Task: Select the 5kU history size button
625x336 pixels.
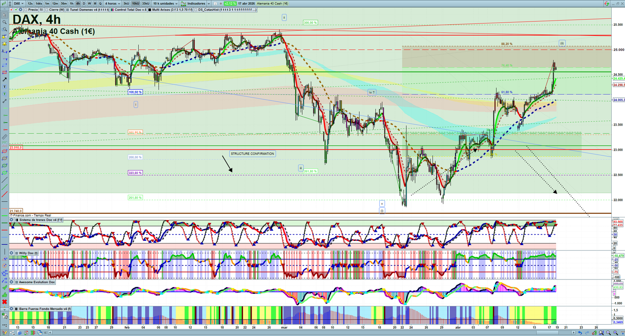Action: tap(126, 4)
